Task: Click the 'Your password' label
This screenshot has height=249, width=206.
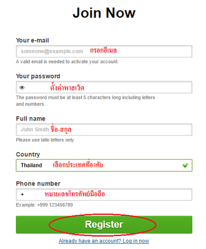Action: [38, 76]
